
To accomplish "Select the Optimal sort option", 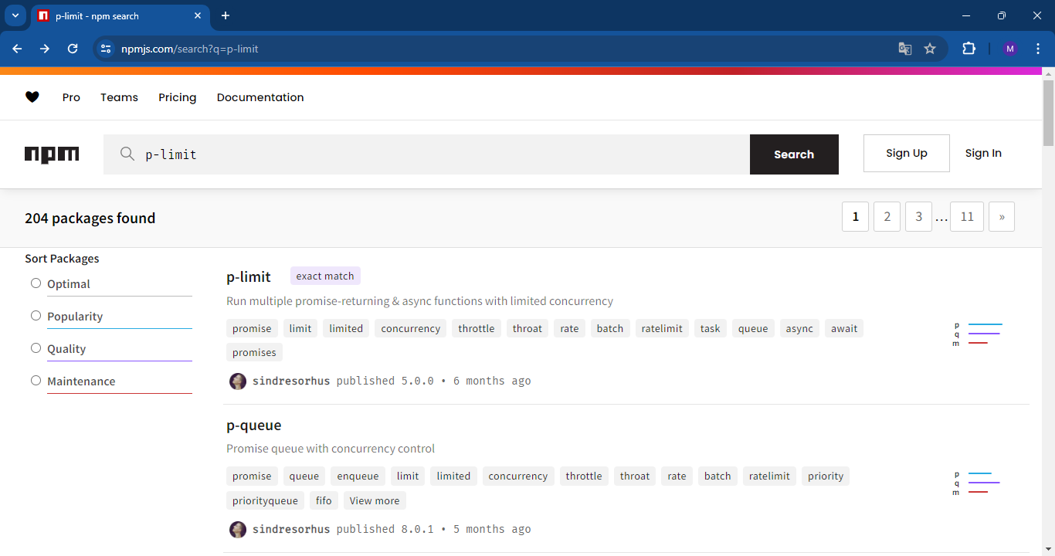I will pyautogui.click(x=36, y=283).
